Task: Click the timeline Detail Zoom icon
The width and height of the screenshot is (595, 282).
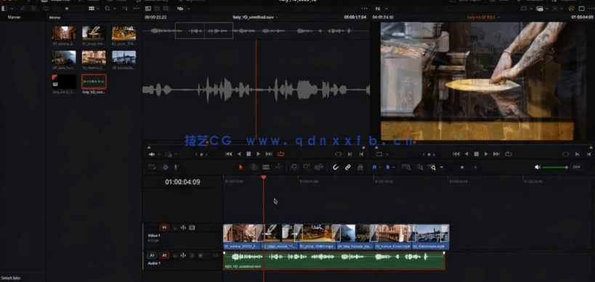Action: click(x=420, y=167)
